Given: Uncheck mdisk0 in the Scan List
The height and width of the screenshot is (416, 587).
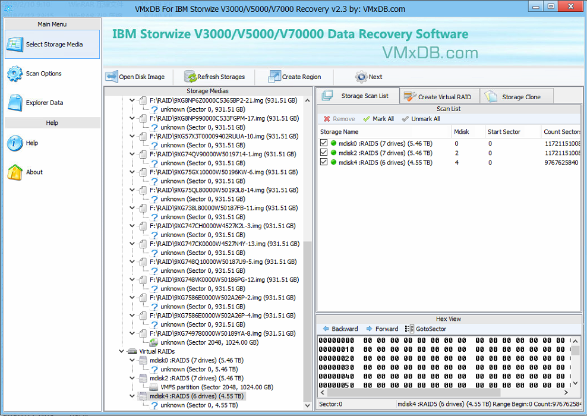Looking at the screenshot, I should coord(324,143).
